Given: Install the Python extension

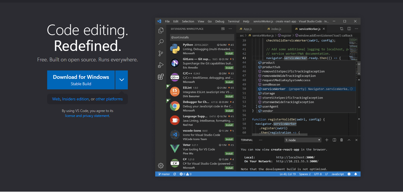Looking at the screenshot, I should click(x=229, y=54).
